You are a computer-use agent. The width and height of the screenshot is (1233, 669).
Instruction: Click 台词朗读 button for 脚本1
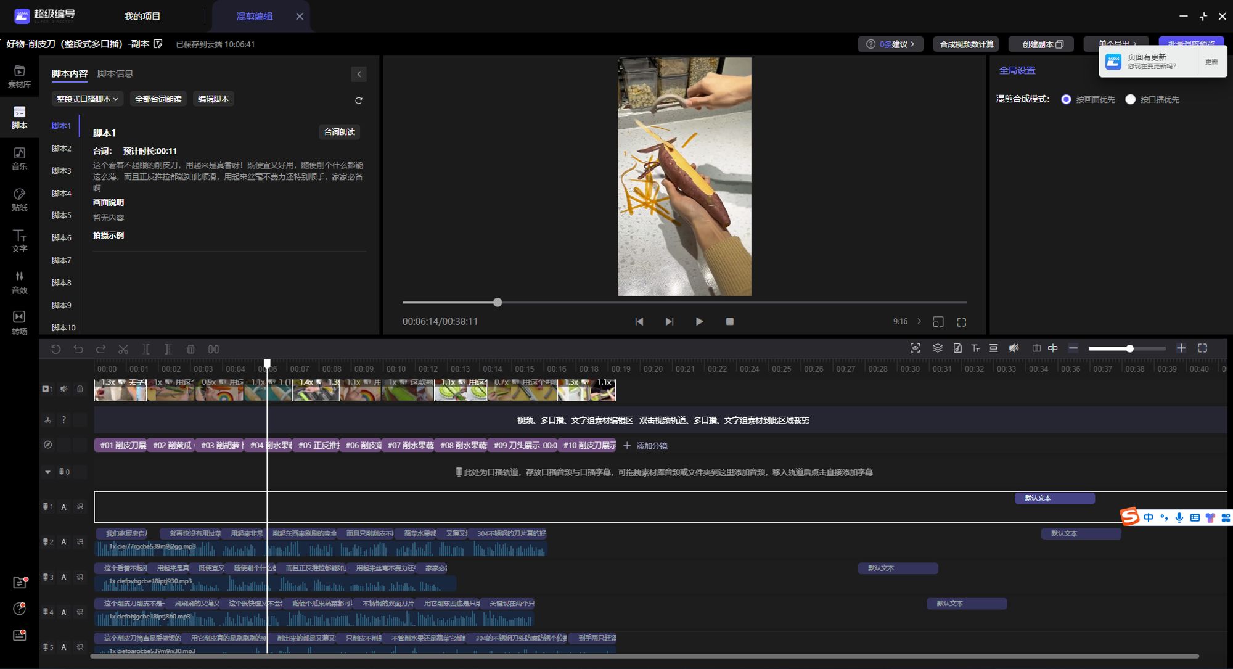pos(339,132)
